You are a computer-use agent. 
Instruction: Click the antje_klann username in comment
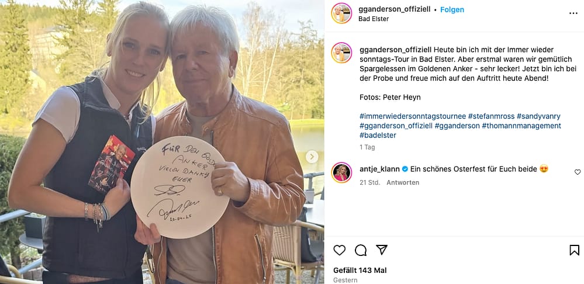(x=379, y=169)
